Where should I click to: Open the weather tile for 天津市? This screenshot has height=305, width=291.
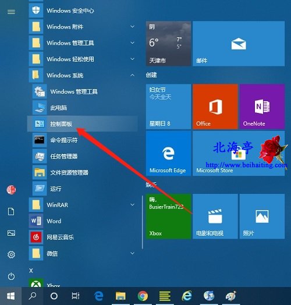(x=168, y=44)
